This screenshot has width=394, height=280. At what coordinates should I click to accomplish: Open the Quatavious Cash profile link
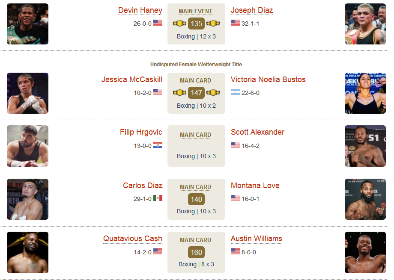tap(133, 239)
